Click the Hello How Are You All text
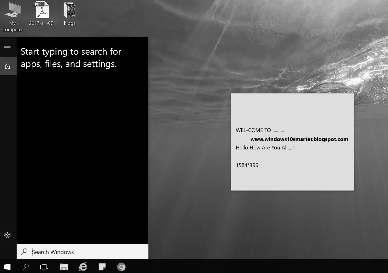Image resolution: width=388 pixels, height=273 pixels. [265, 148]
